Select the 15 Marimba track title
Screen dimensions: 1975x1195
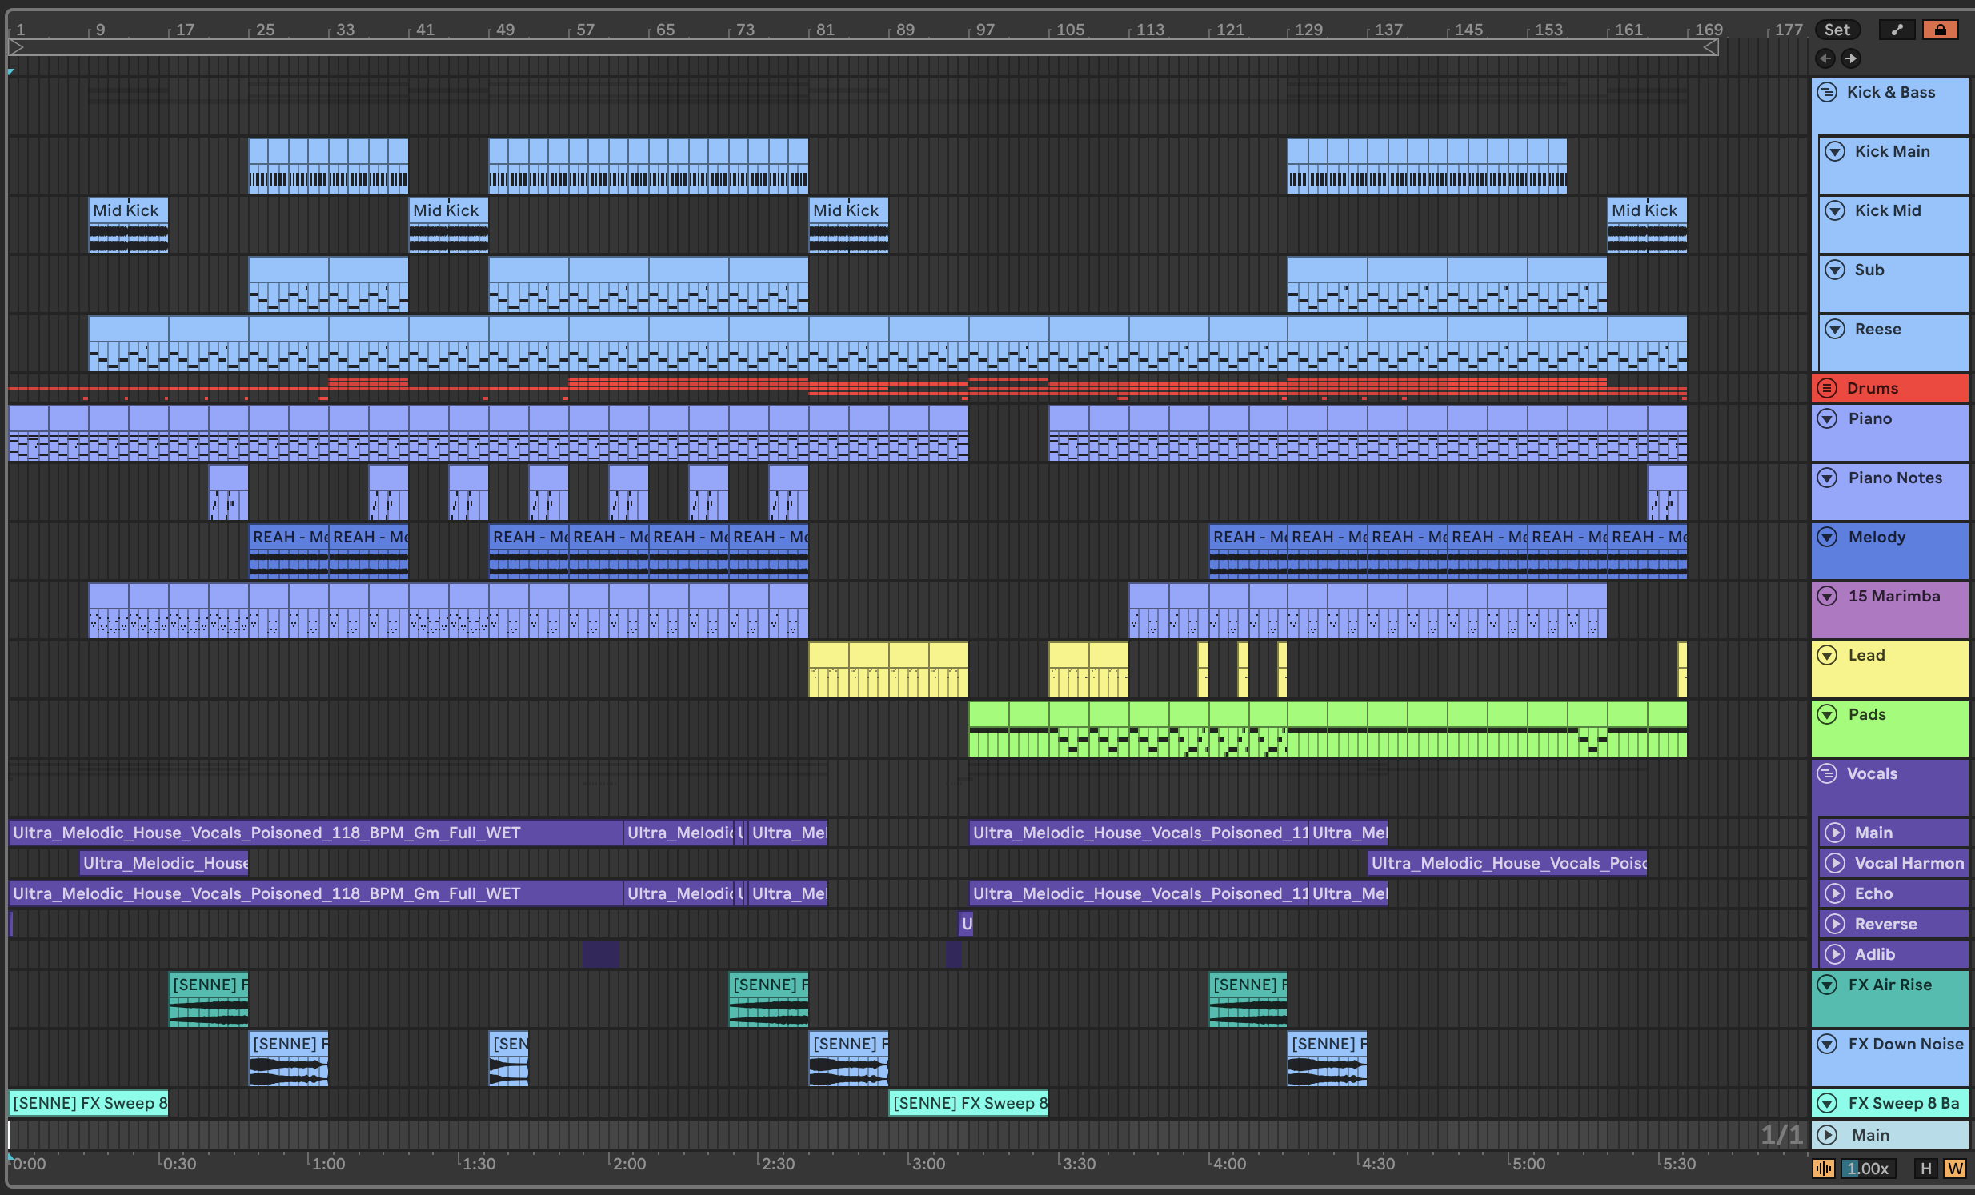tap(1893, 596)
